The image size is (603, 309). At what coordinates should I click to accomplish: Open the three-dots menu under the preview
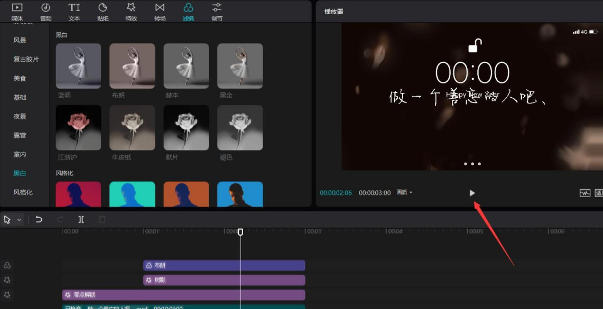472,164
